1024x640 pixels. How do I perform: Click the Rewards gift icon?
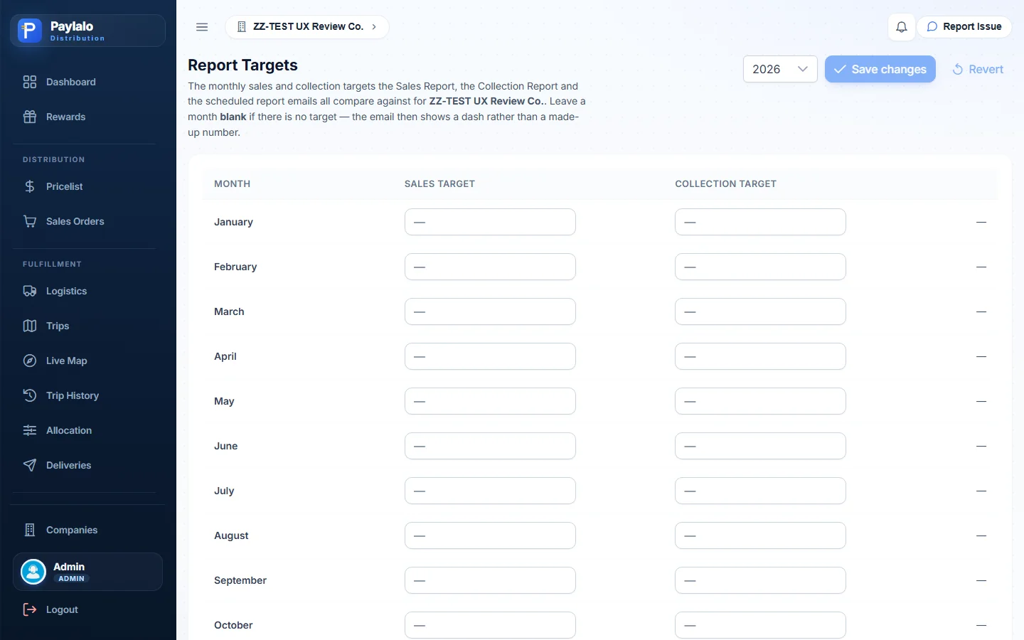[30, 117]
